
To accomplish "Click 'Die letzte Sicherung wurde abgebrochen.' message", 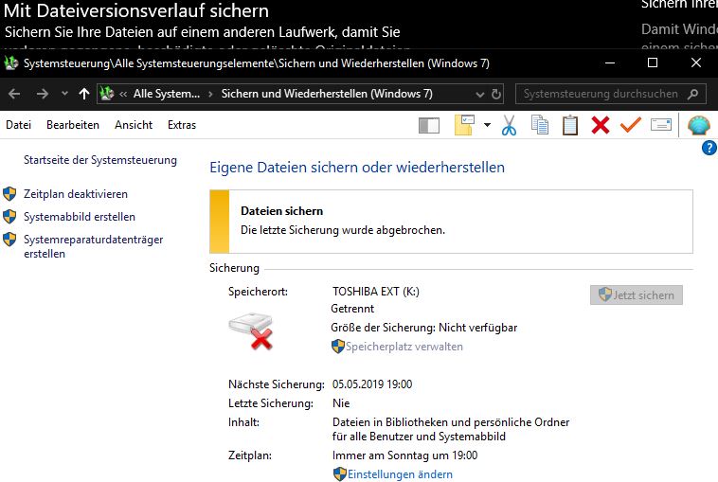I will [343, 230].
